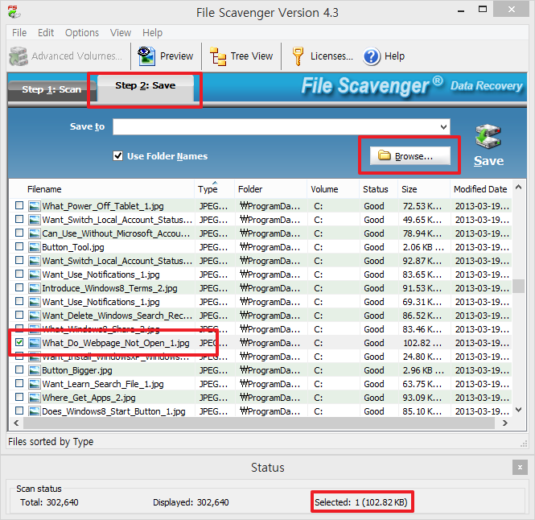Check the Button_Tool.jpg checkbox

pyautogui.click(x=19, y=246)
